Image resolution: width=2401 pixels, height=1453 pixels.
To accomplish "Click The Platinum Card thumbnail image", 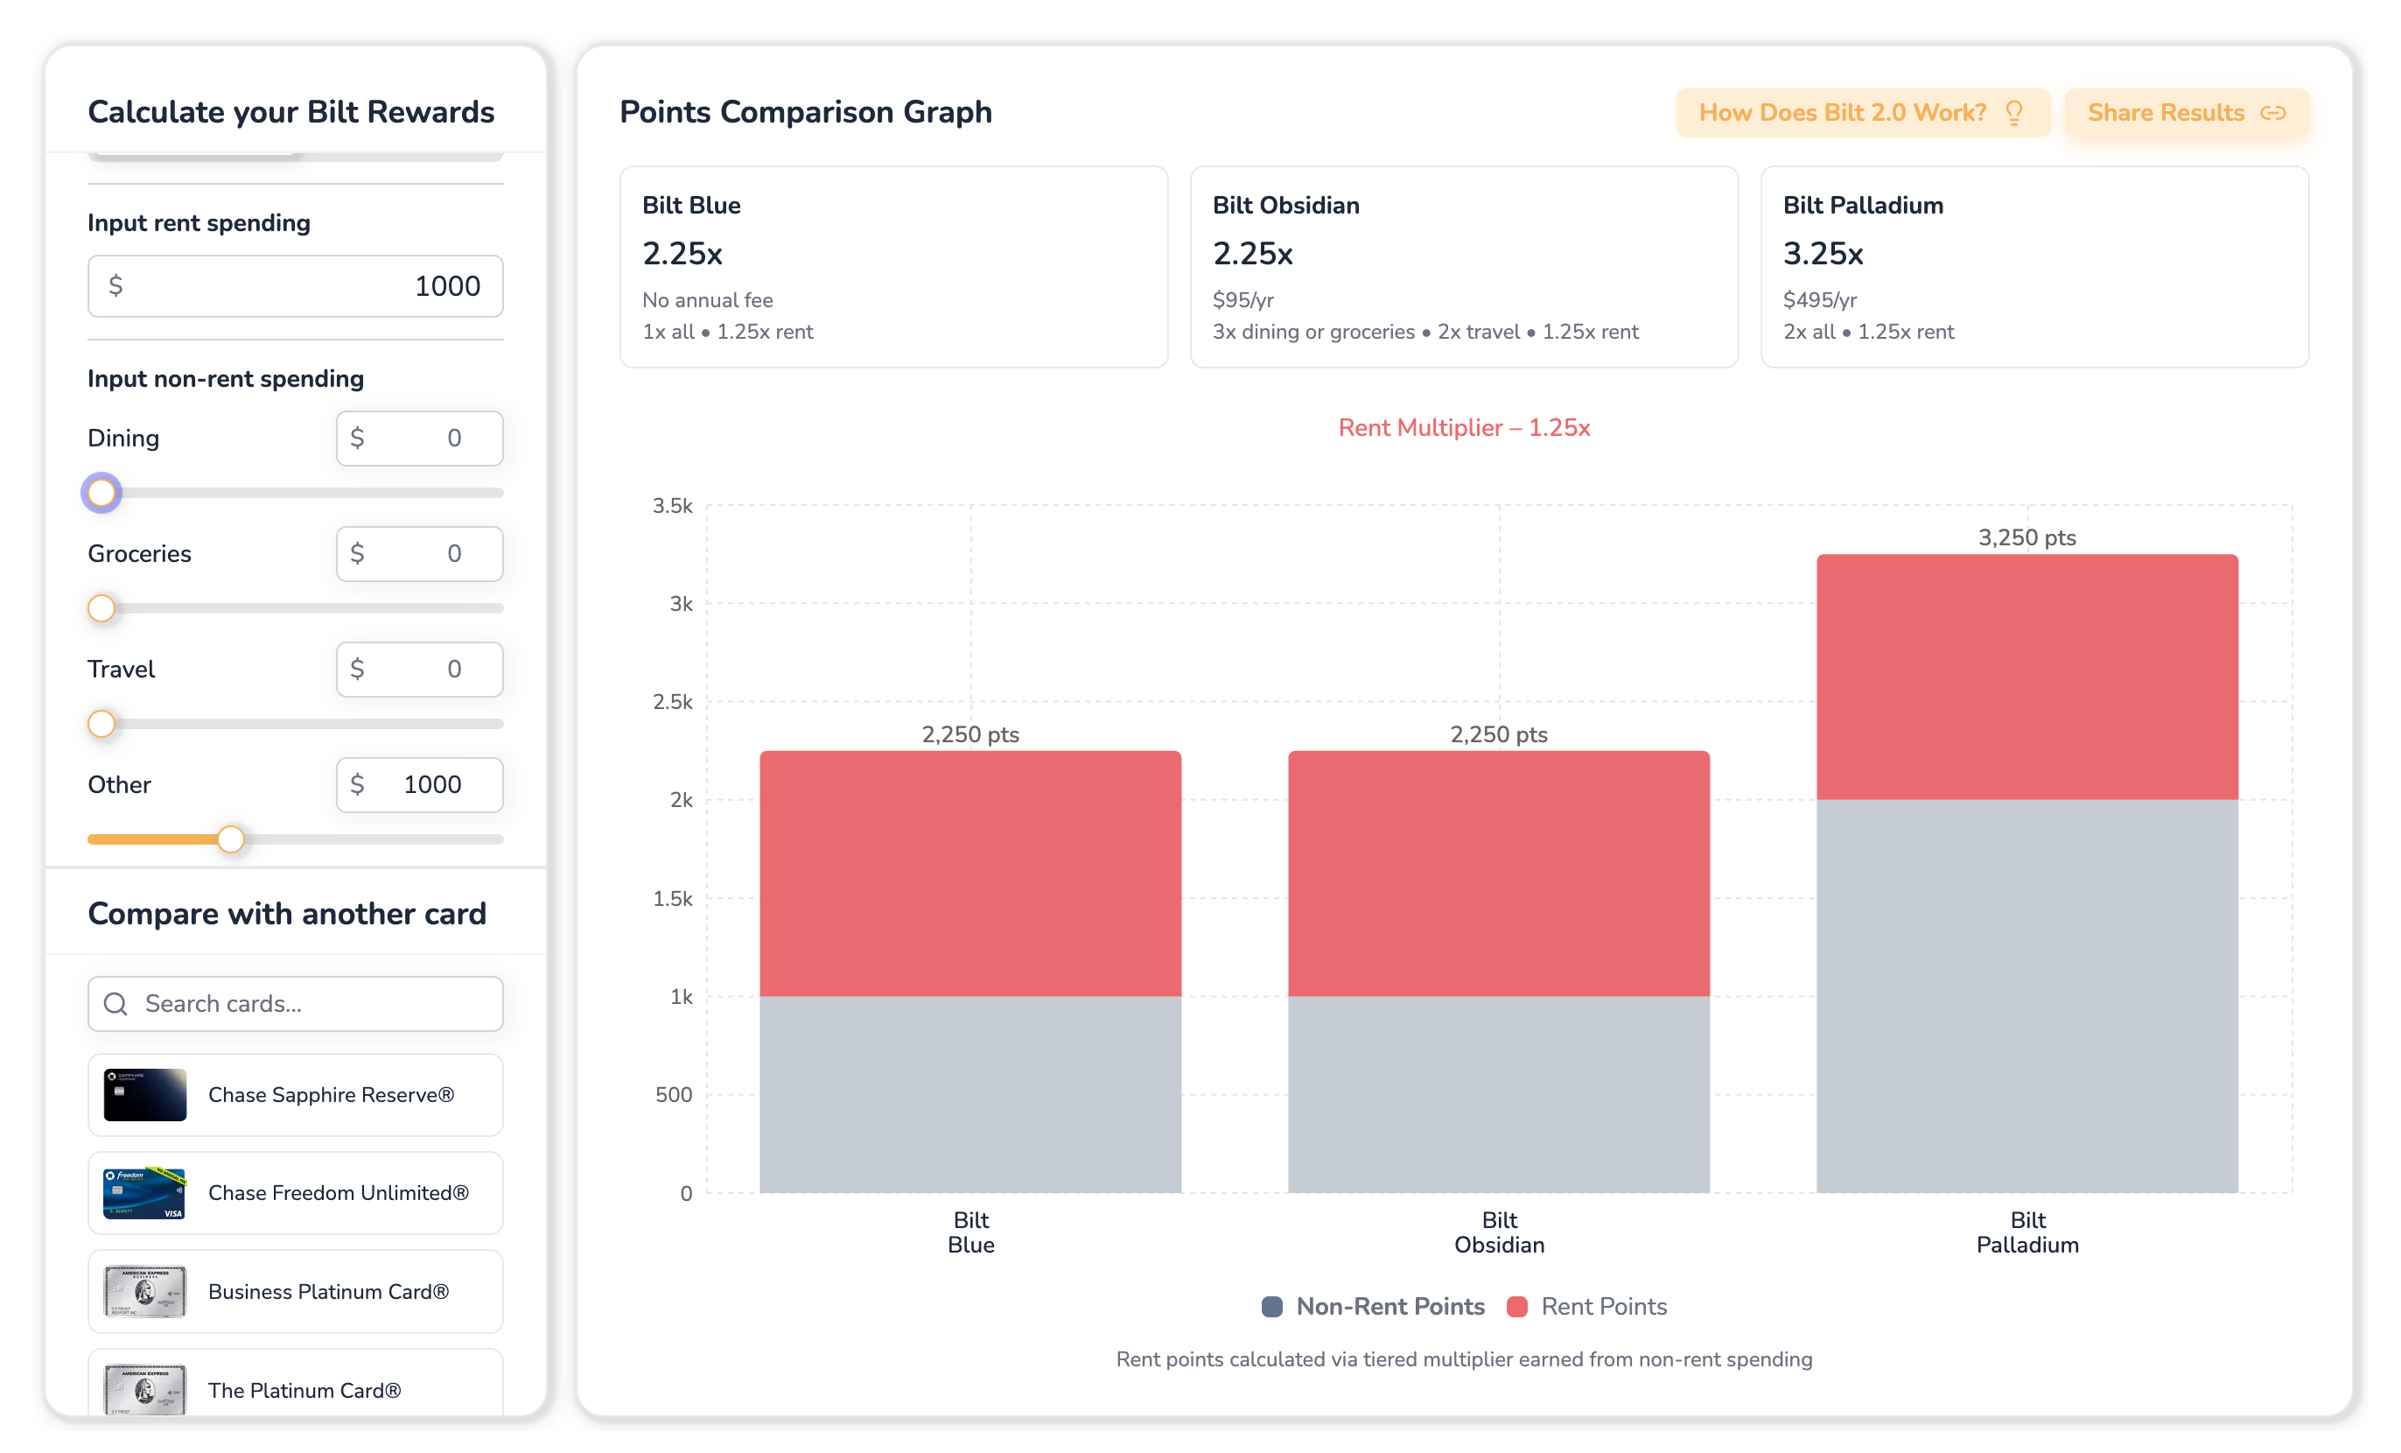I will coord(145,1389).
